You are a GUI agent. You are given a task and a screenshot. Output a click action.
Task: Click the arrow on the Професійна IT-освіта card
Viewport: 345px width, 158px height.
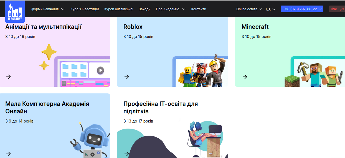(x=127, y=154)
